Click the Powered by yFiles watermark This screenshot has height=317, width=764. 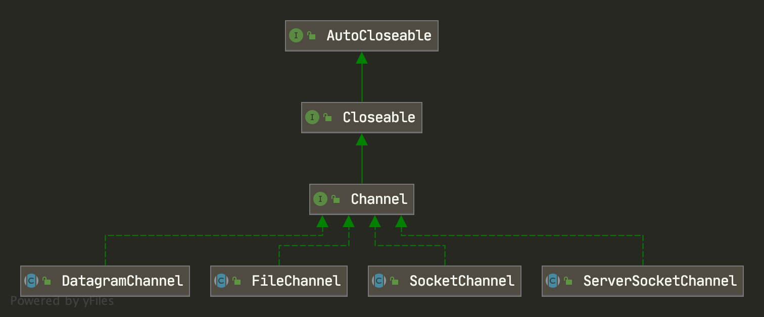point(62,301)
